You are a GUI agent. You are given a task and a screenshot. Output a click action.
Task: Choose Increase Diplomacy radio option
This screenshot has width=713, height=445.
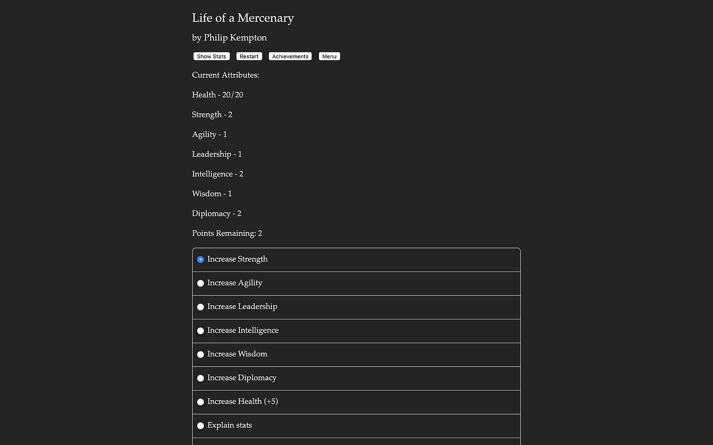point(201,378)
